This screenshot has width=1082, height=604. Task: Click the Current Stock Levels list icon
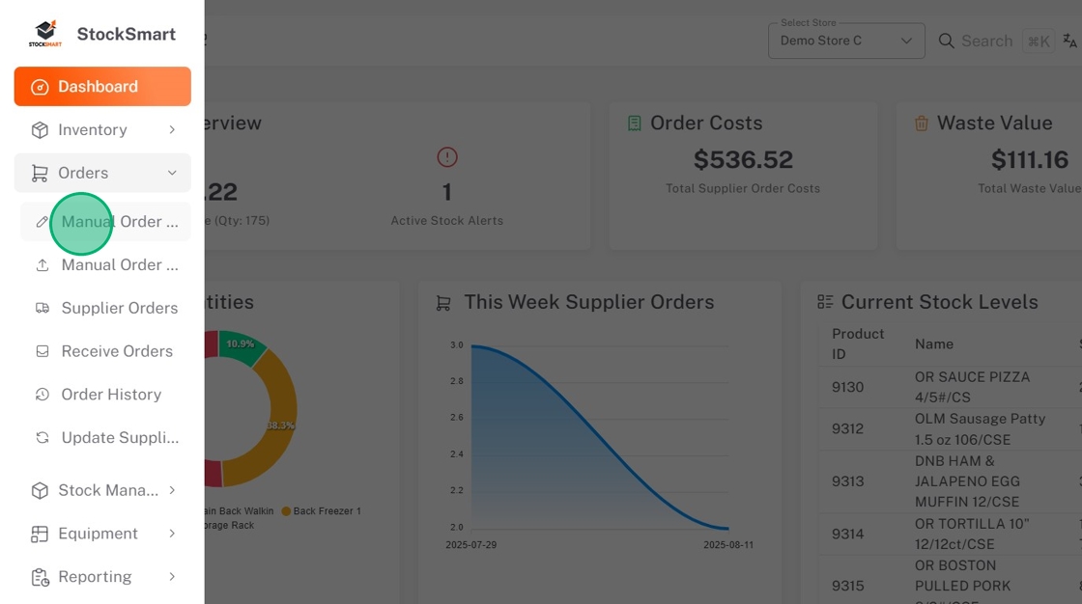(825, 302)
